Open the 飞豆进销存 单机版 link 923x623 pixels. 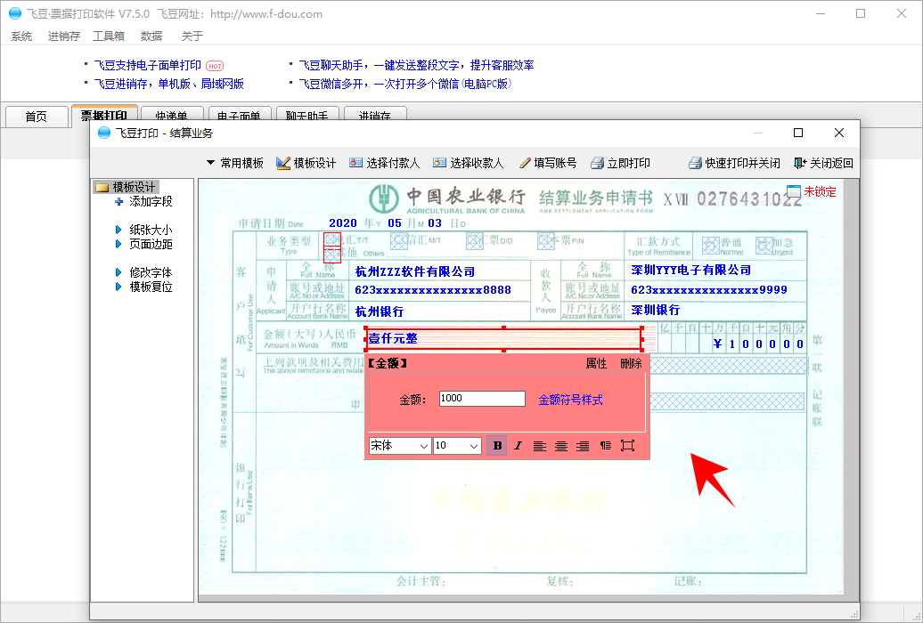click(169, 85)
